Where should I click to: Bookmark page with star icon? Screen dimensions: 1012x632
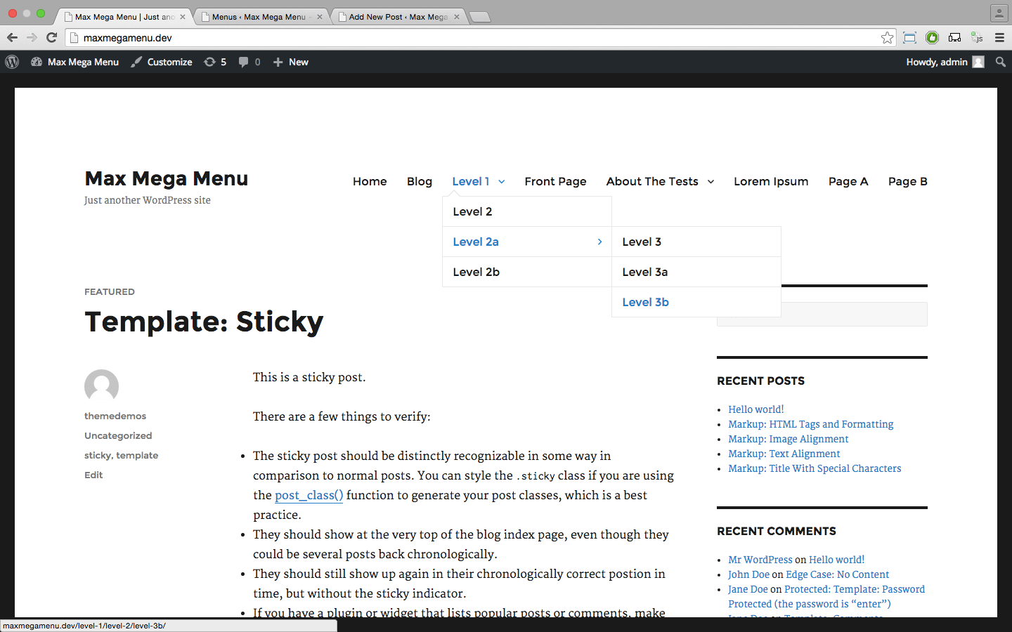888,38
